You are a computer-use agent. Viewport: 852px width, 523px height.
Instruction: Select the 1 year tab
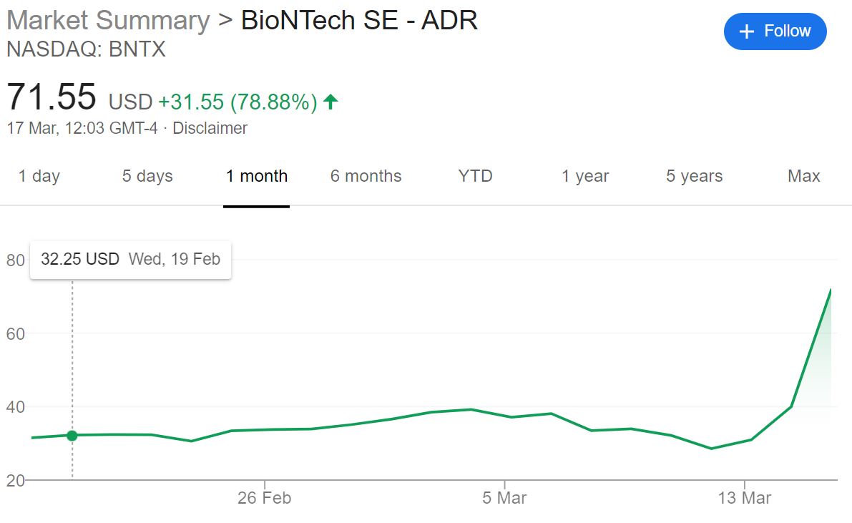pyautogui.click(x=585, y=176)
